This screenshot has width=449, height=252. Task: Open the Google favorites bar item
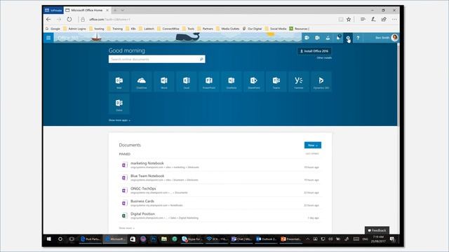[x=53, y=29]
